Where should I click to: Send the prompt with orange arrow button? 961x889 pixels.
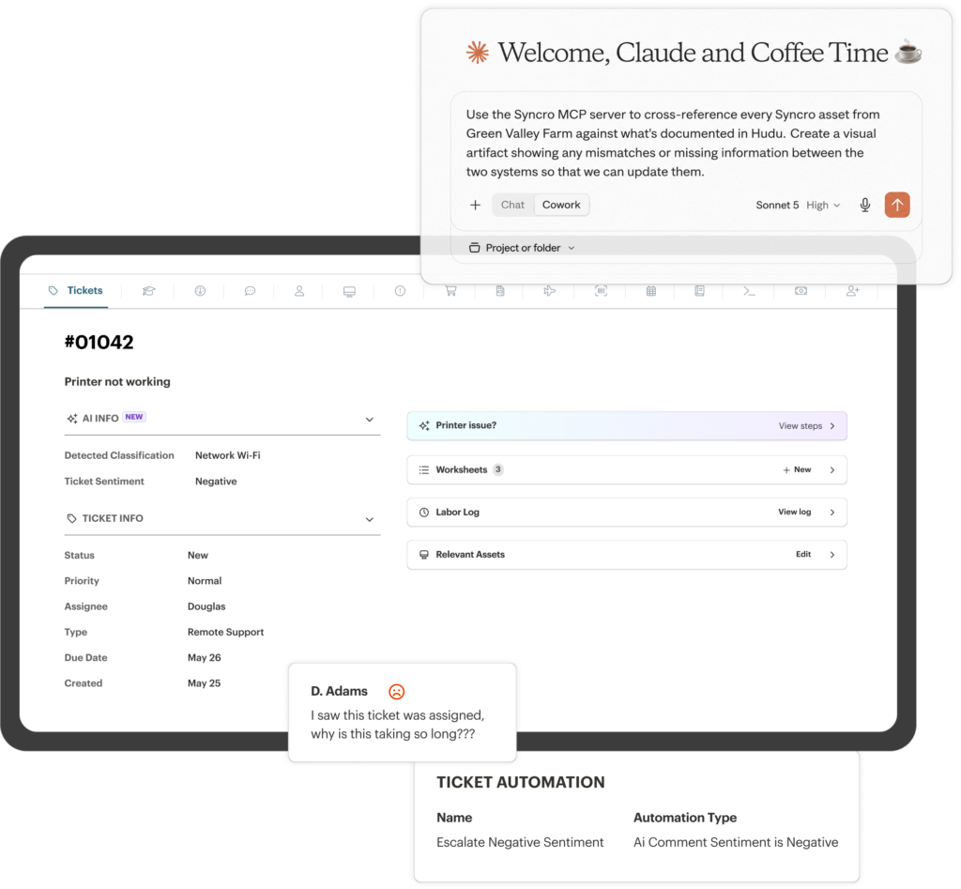pyautogui.click(x=896, y=205)
